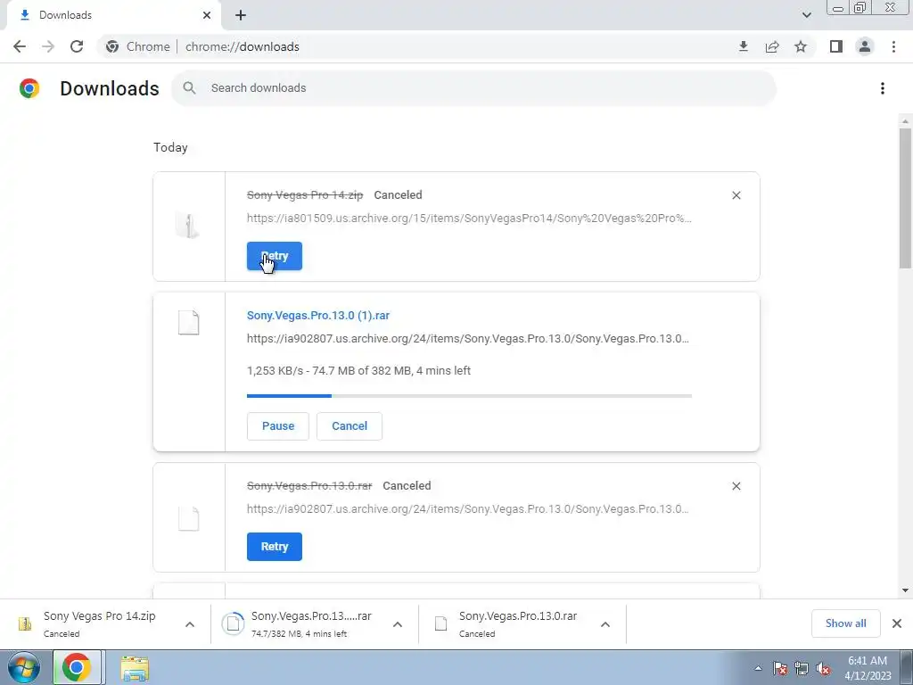
Task: Click the in-progress download's archive.org URL
Action: pyautogui.click(x=467, y=338)
